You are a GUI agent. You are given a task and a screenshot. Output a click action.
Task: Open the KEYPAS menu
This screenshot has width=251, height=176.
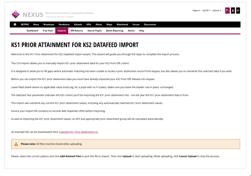[25, 24]
